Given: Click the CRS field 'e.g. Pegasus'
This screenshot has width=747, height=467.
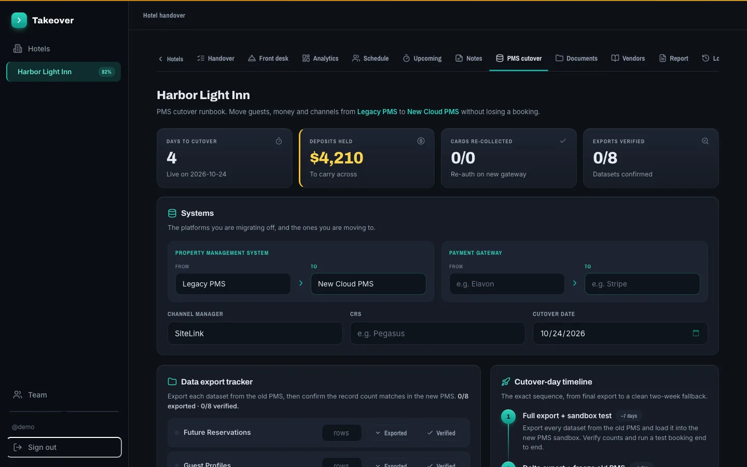Looking at the screenshot, I should tap(437, 333).
